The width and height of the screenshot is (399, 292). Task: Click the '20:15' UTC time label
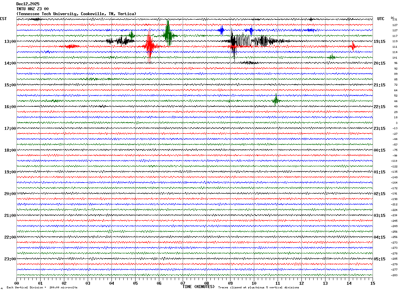pos(380,63)
